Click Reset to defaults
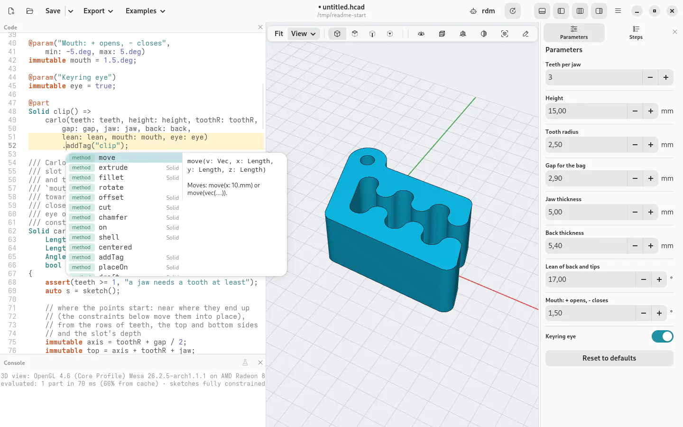The width and height of the screenshot is (683, 427). point(609,358)
